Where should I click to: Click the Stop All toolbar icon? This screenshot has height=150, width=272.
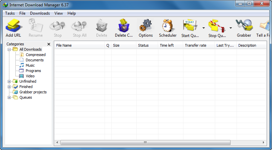(x=80, y=26)
